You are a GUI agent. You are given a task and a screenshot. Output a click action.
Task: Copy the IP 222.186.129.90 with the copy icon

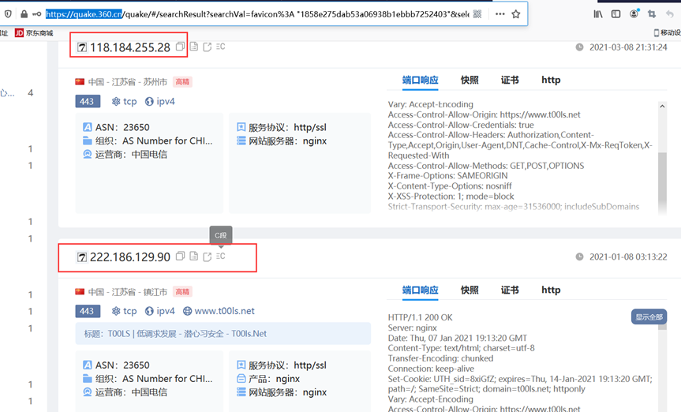[180, 256]
